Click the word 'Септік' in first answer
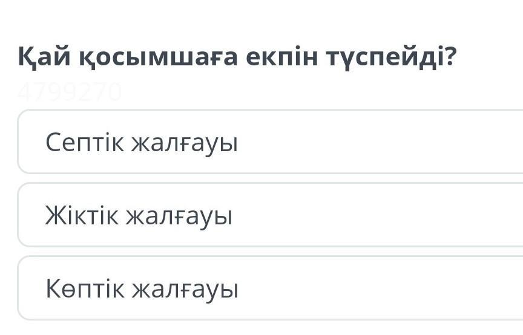Screen dimensions: 523x335 click(x=84, y=143)
